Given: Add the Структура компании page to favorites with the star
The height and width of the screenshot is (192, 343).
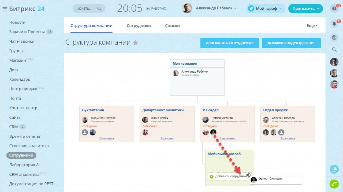Looking at the screenshot, I should (135, 42).
